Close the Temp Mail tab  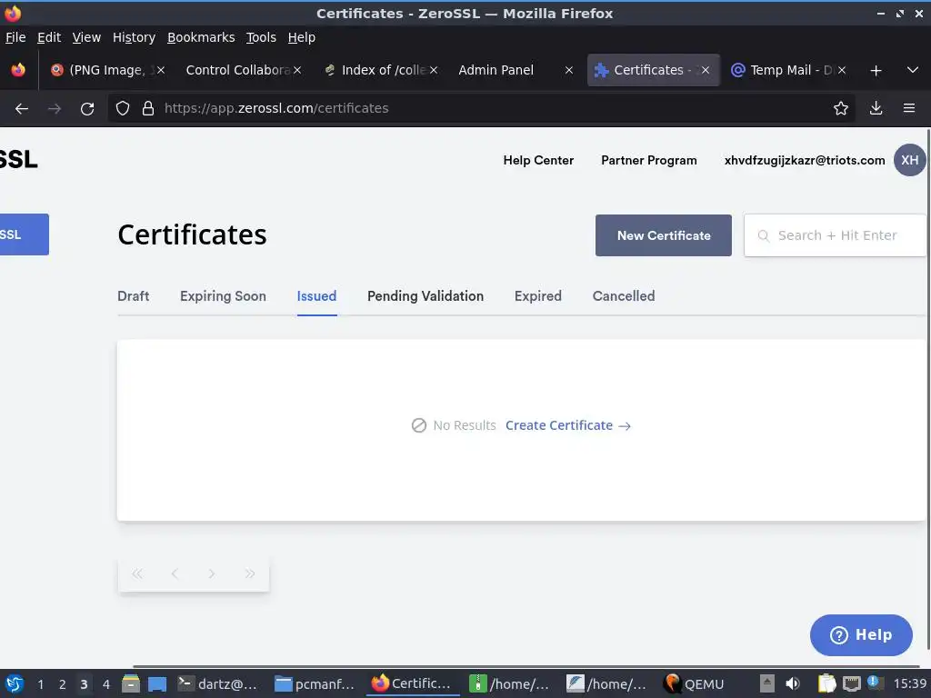[x=842, y=70]
